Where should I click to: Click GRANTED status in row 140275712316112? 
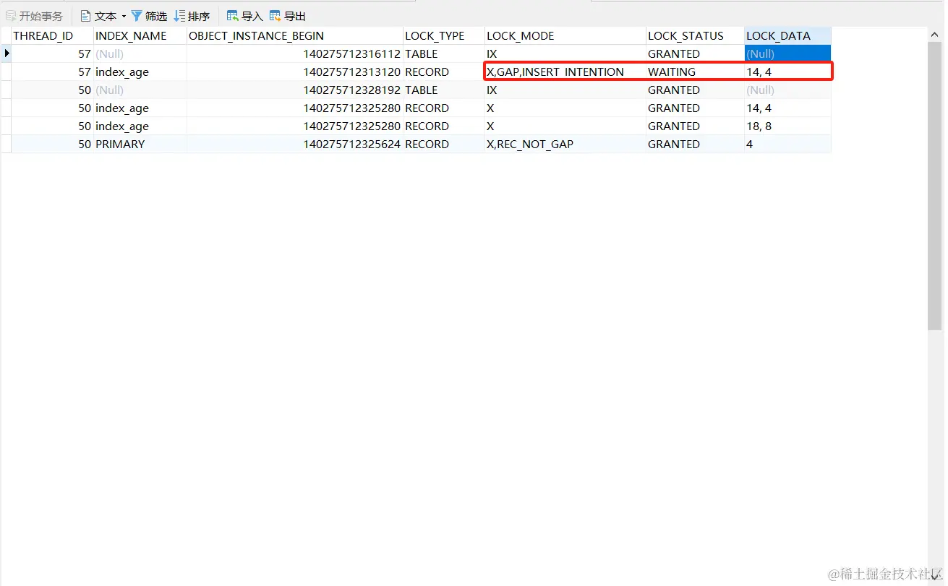click(696, 53)
